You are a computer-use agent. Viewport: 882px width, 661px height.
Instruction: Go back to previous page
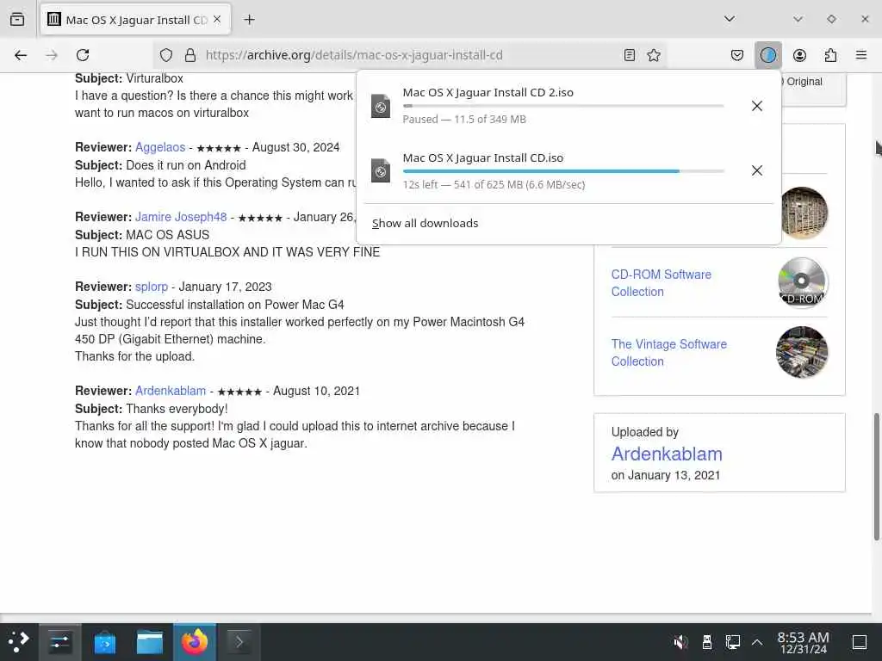coord(21,55)
